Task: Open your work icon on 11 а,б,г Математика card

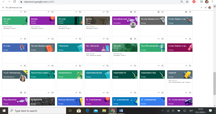Action: [x=21, y=92]
